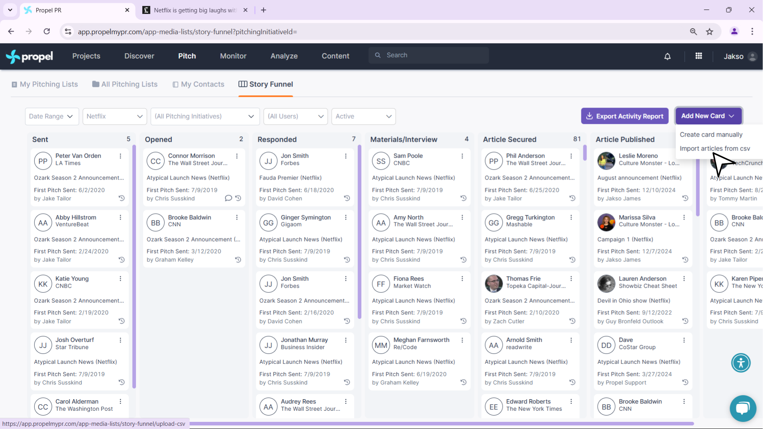Open three-dot menu on Ginger Symington card
This screenshot has height=429, width=763.
tap(346, 217)
